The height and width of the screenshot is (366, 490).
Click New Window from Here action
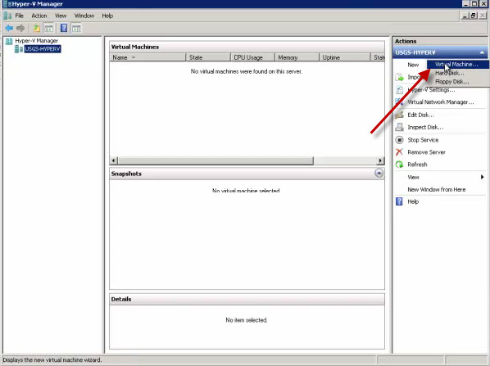tap(436, 190)
